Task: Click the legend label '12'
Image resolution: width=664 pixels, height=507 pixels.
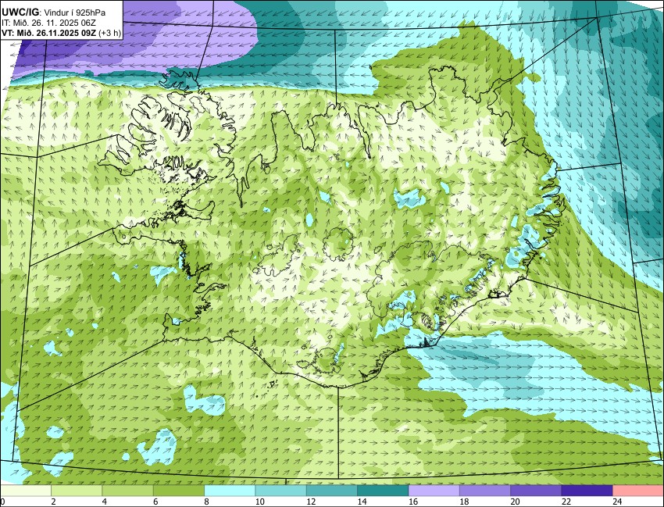Action: pos(311,502)
